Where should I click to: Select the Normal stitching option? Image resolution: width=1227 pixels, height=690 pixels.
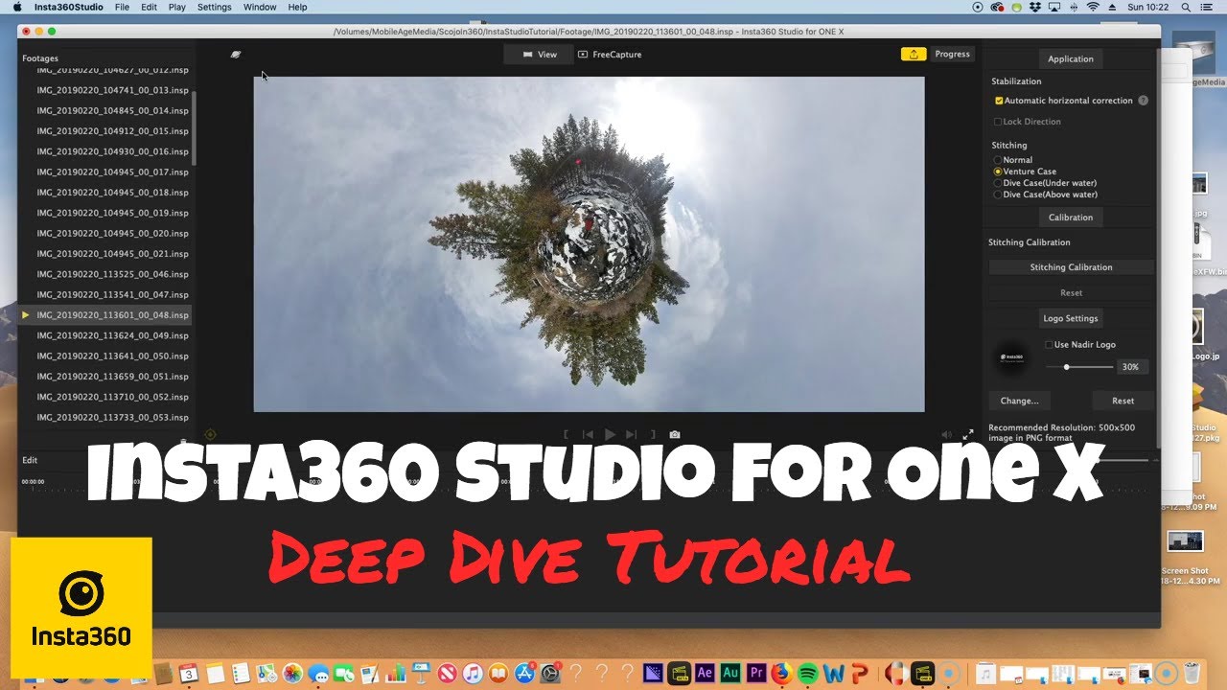click(998, 160)
